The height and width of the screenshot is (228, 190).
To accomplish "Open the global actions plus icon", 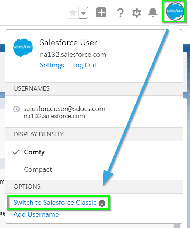I will (101, 13).
